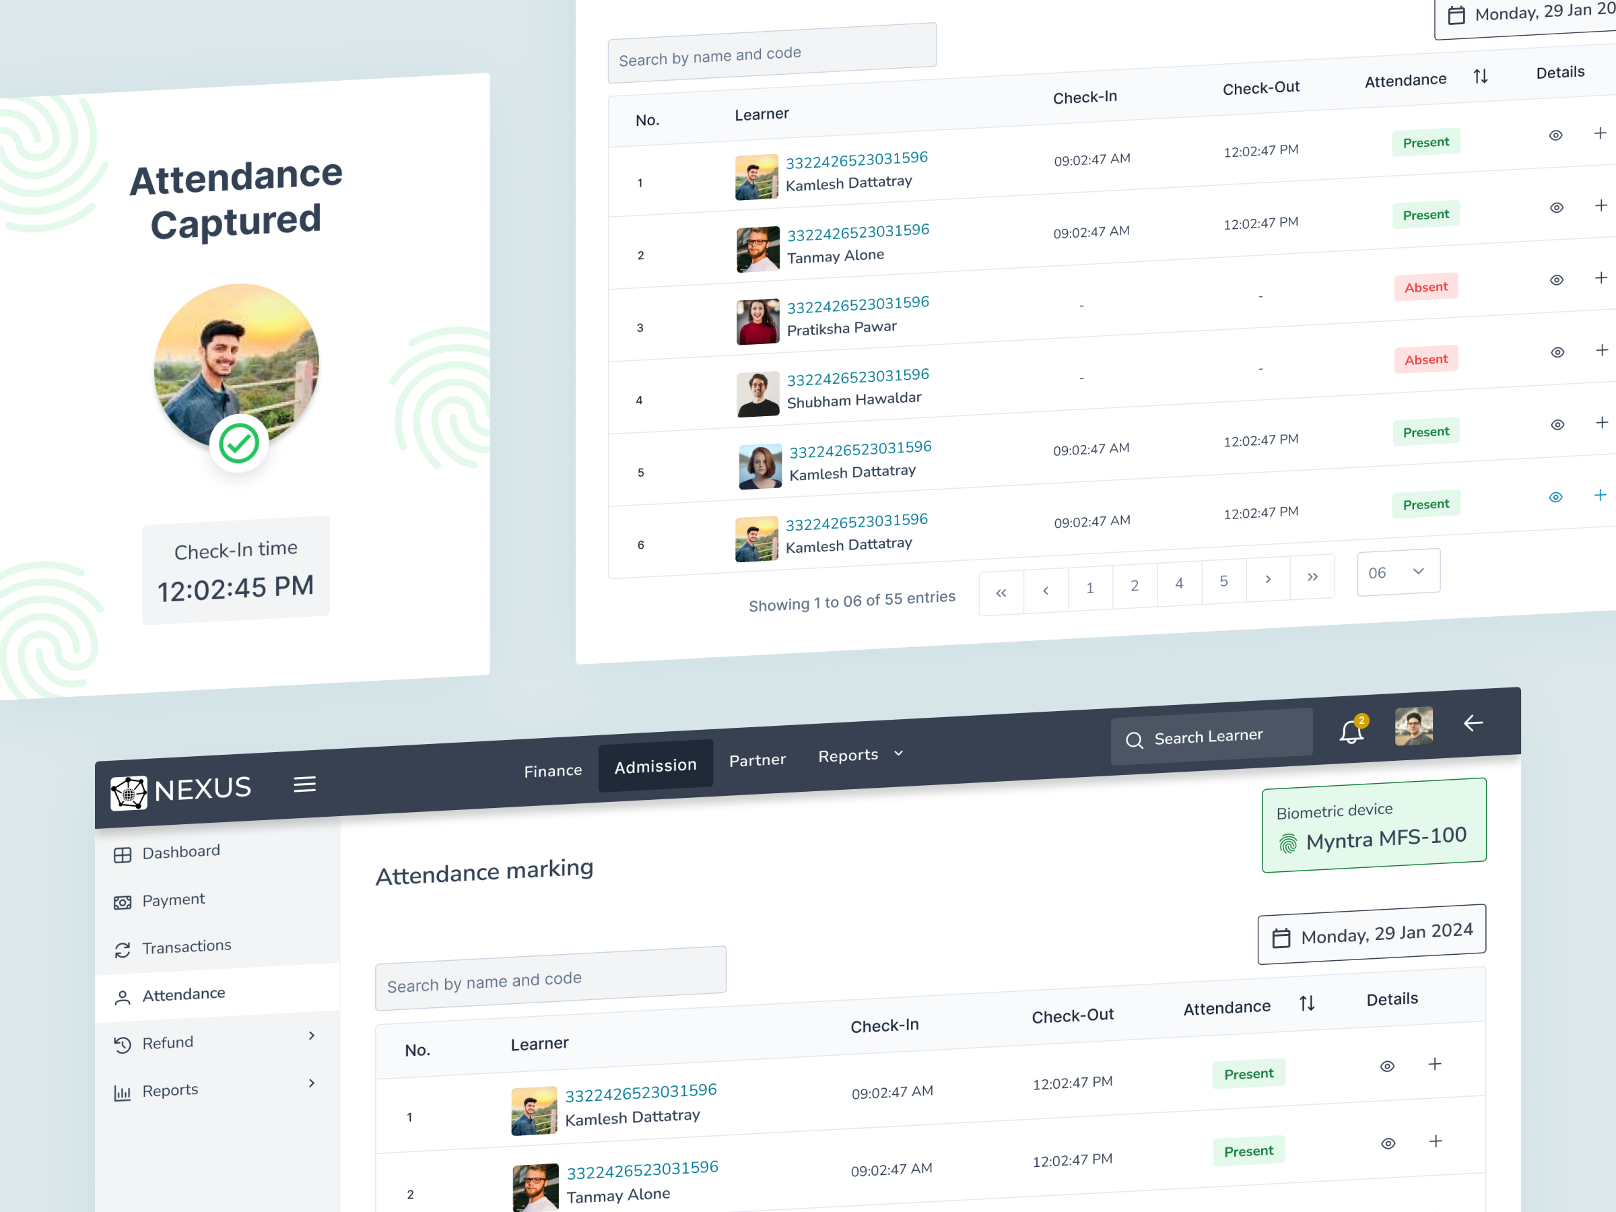The image size is (1616, 1212).
Task: Click the notification bell icon
Action: coord(1350,731)
